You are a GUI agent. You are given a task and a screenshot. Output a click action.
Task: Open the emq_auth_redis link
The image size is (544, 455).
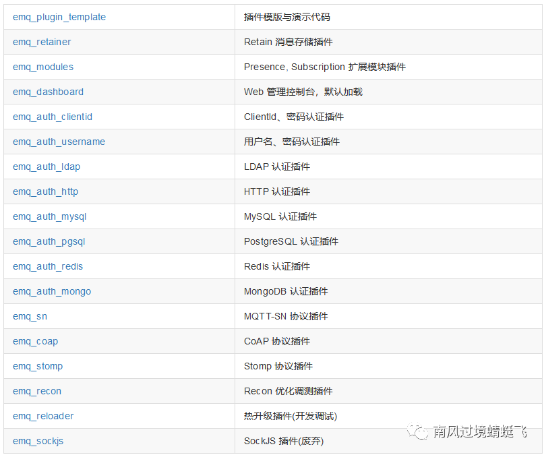coord(48,267)
